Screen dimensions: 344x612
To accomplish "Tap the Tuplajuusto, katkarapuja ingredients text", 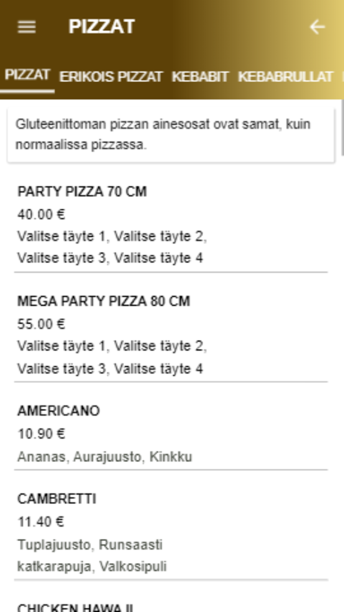I will coord(92,555).
